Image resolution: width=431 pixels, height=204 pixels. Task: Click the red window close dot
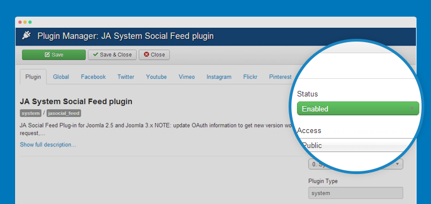pyautogui.click(x=20, y=22)
